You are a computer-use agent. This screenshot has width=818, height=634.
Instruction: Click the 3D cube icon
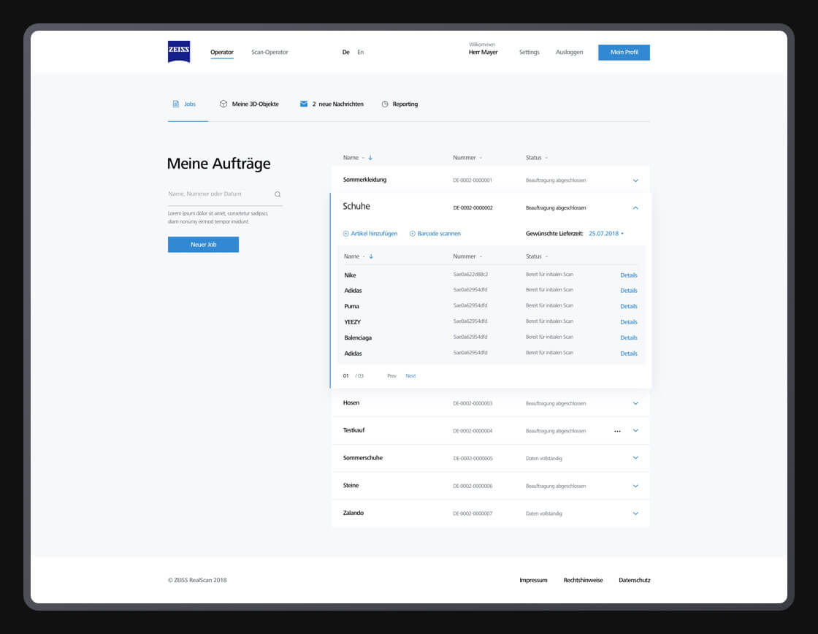click(223, 104)
